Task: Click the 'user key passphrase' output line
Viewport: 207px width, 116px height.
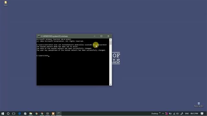Action: click(71, 50)
